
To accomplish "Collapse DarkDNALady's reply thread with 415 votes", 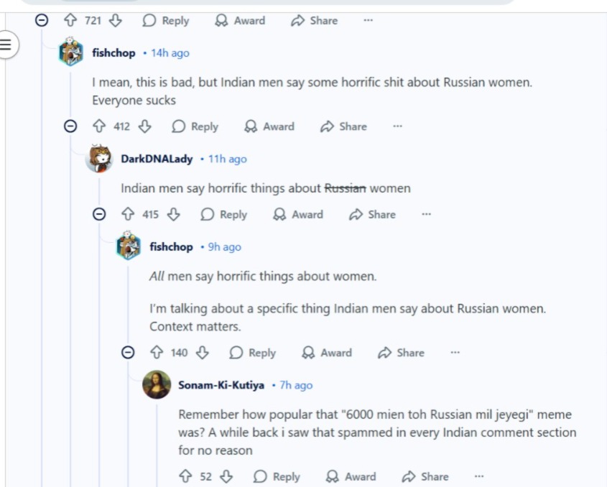I will (99, 214).
